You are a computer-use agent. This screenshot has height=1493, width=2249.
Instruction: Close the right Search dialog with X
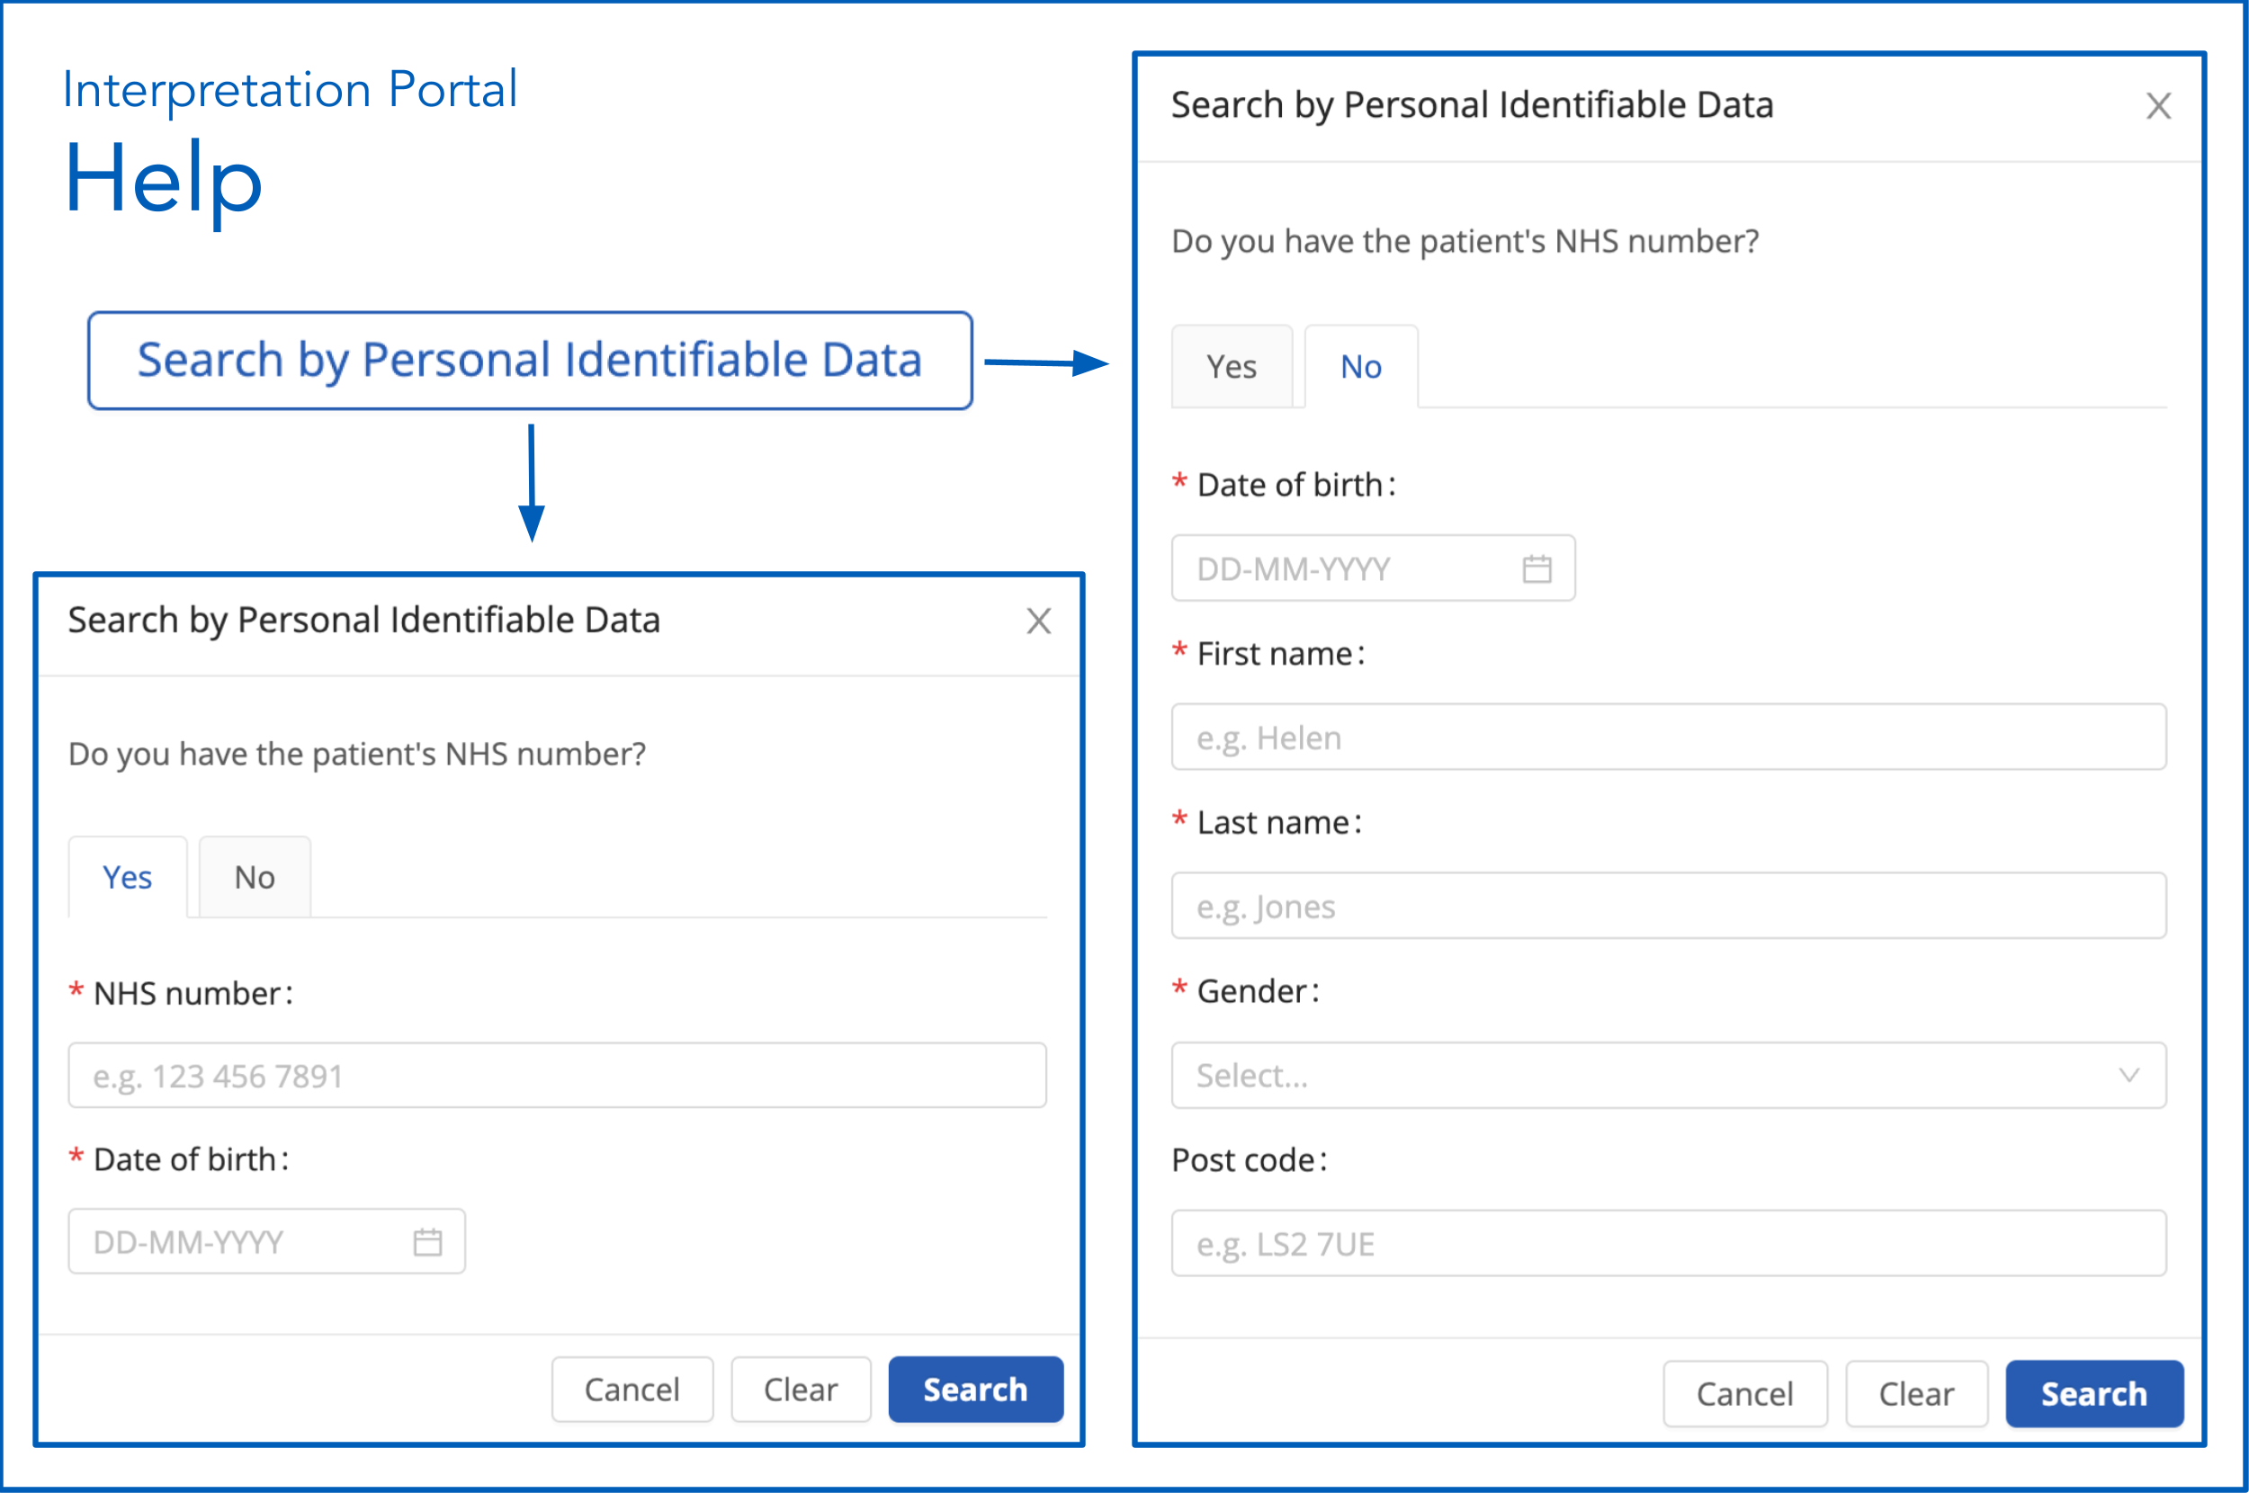2157,106
